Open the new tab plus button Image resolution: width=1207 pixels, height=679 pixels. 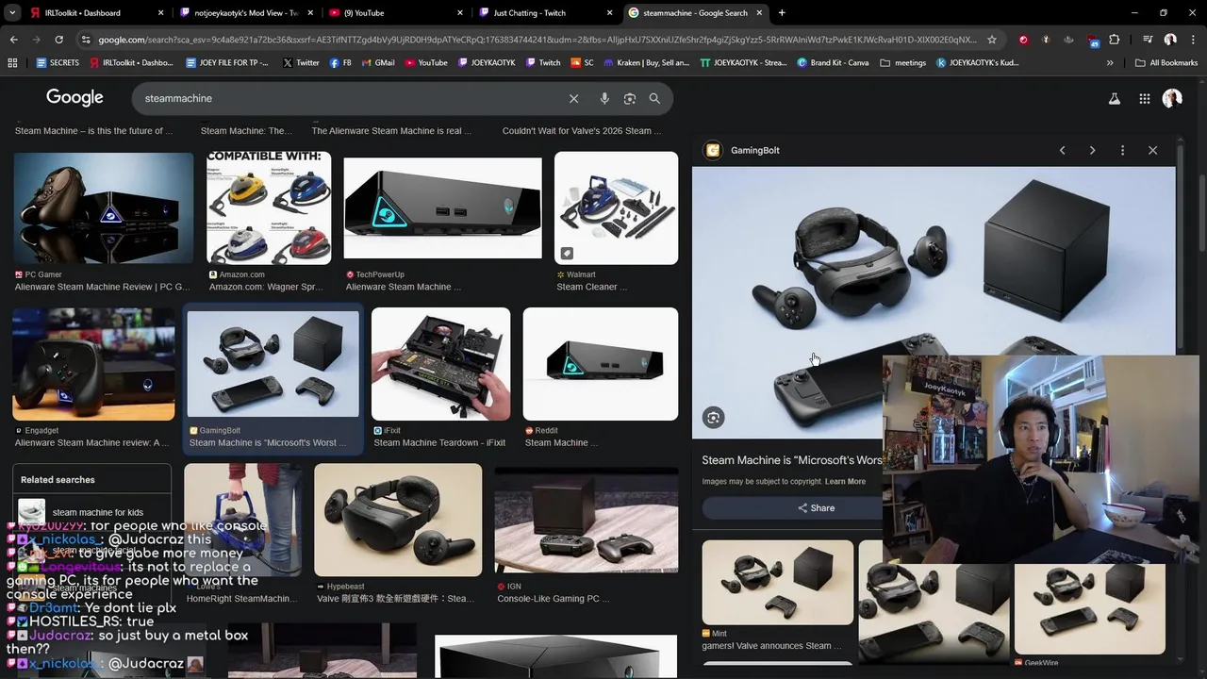[x=782, y=13]
